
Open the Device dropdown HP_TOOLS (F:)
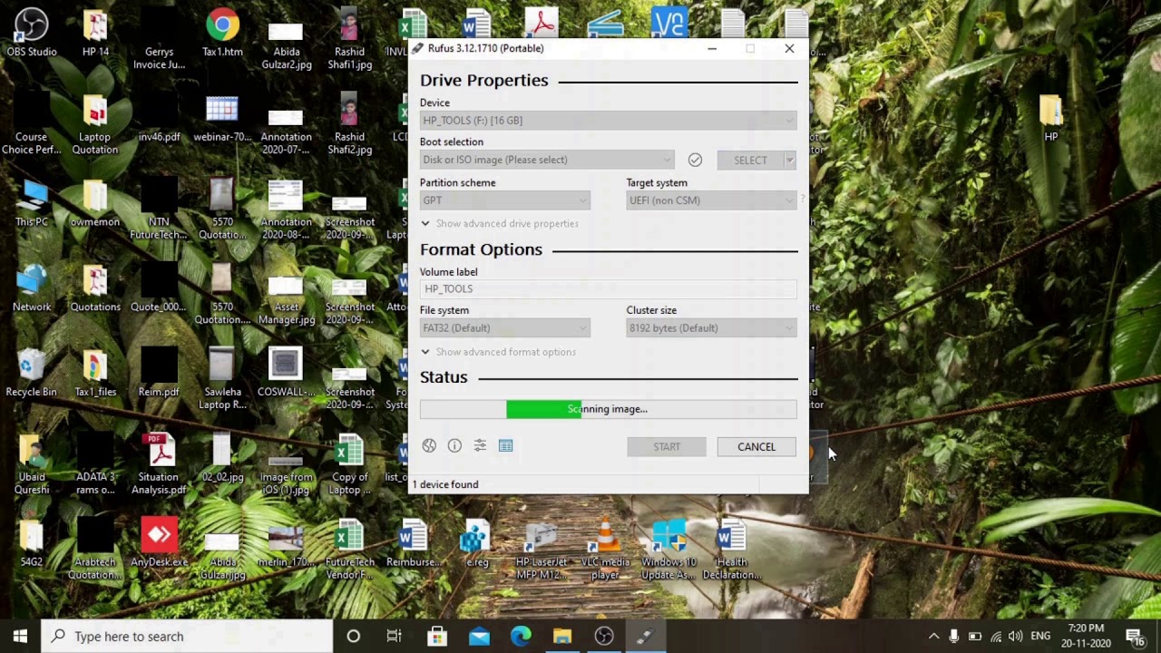(x=609, y=120)
